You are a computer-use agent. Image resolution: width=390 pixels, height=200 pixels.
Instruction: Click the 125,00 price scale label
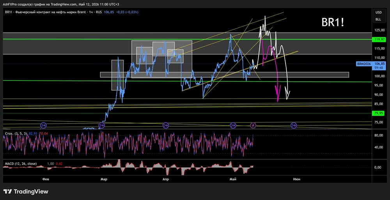[379, 30]
